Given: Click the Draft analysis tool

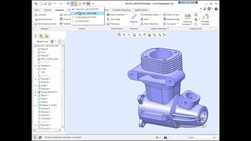Looking at the screenshot, I should (x=145, y=19).
